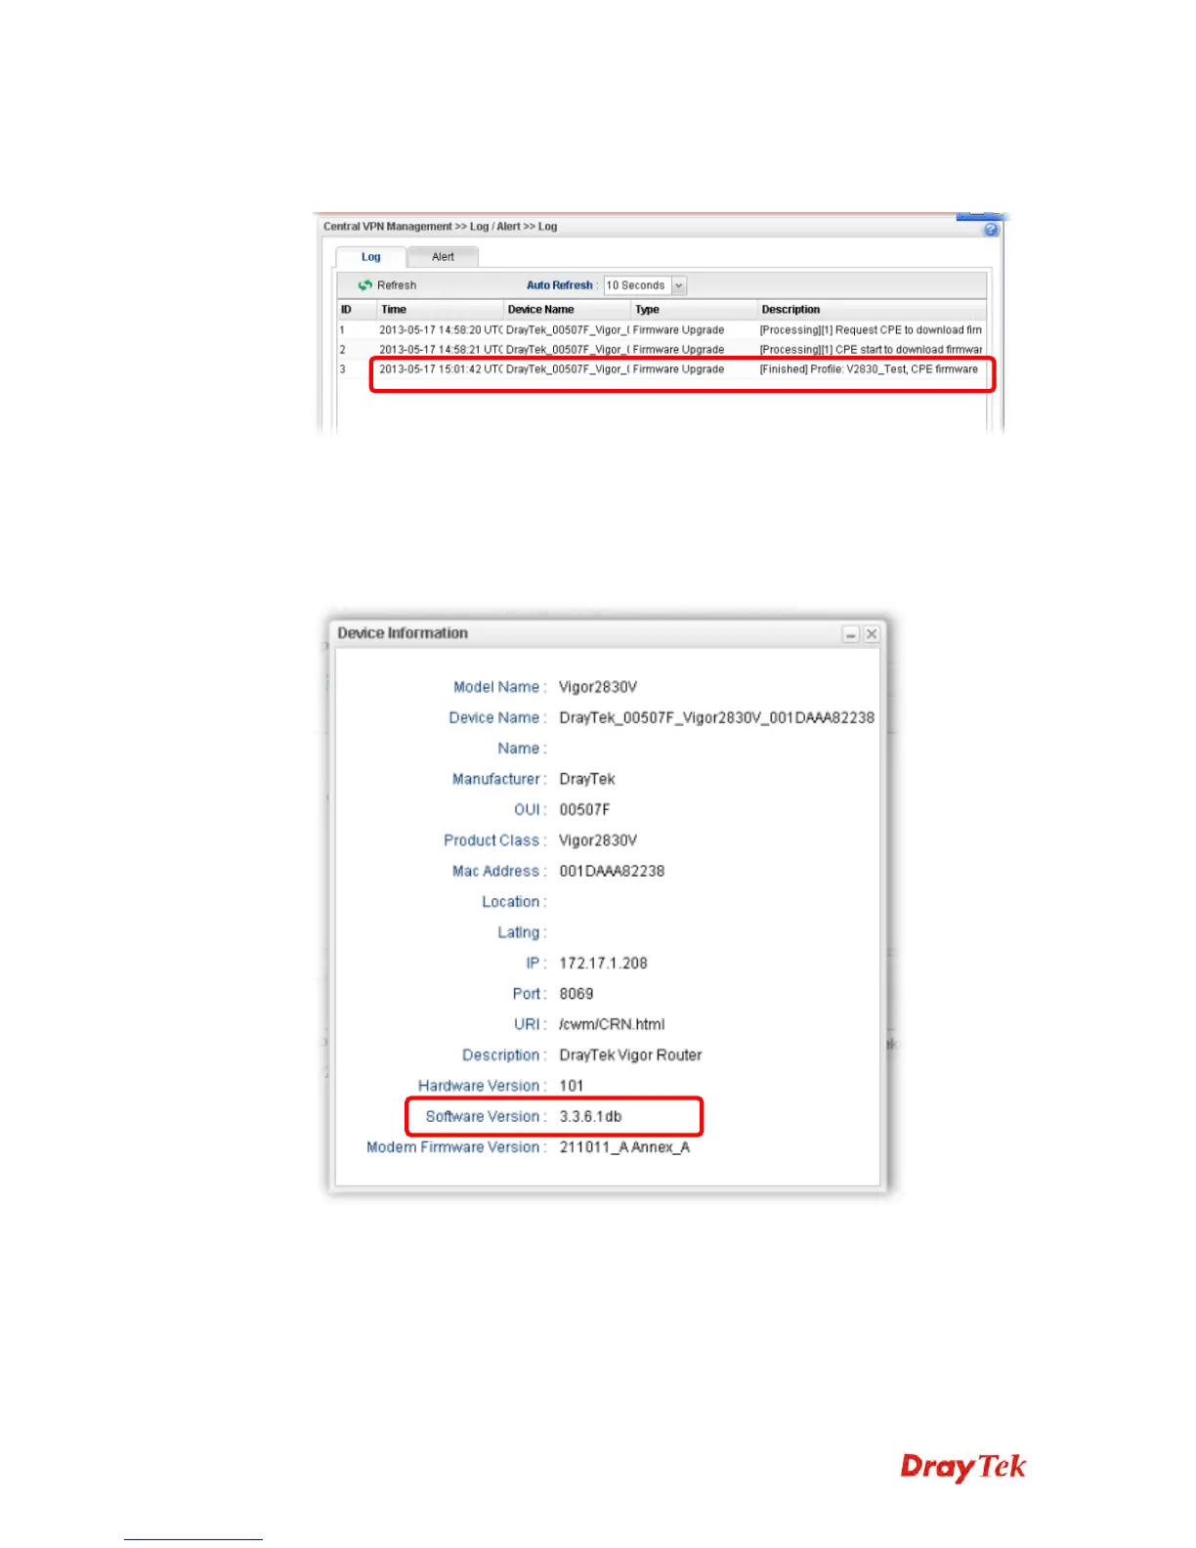Click the Description column header
The height and width of the screenshot is (1548, 1196).
point(872,309)
